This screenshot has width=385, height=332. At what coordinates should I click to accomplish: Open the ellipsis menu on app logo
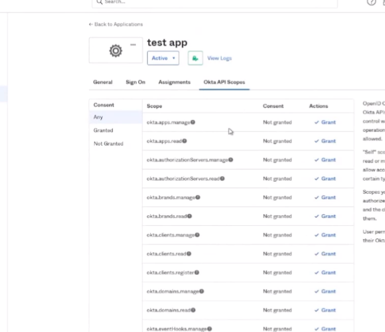pyautogui.click(x=133, y=45)
